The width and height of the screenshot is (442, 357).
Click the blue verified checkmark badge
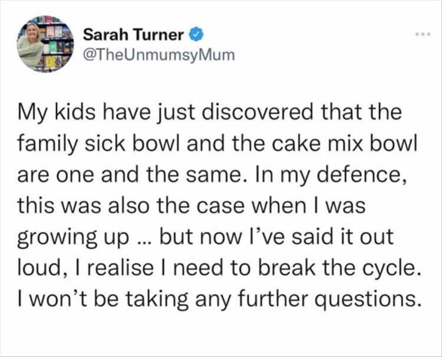click(x=194, y=35)
